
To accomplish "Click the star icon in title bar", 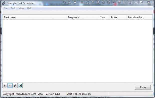I will pyautogui.click(x=75, y=2).
